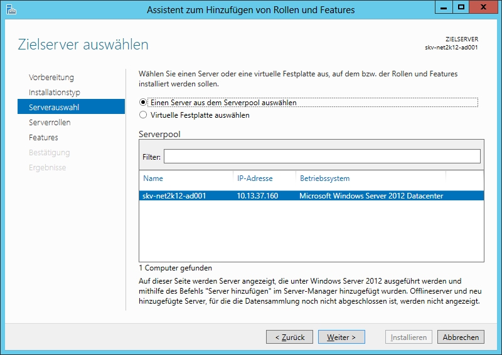The height and width of the screenshot is (355, 502).
Task: Jump to the Serverrollen step
Action: (x=50, y=123)
